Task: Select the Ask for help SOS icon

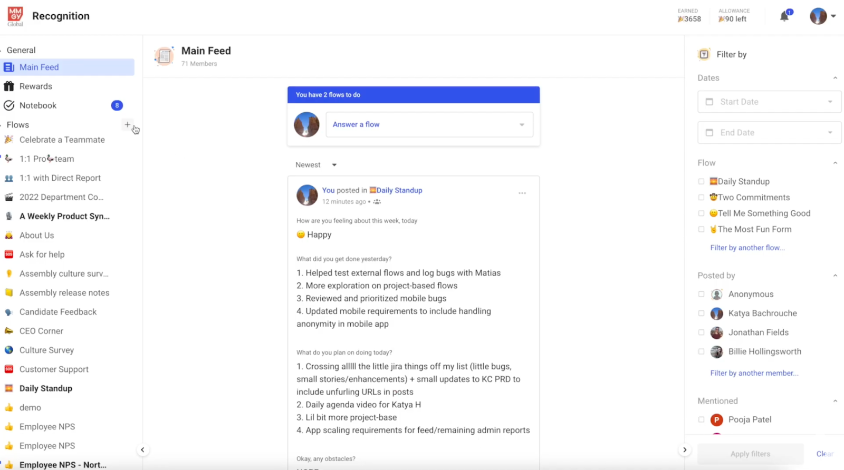Action: (x=9, y=254)
